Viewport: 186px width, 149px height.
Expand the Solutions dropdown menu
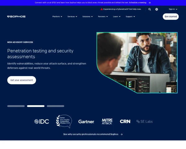click(87, 16)
